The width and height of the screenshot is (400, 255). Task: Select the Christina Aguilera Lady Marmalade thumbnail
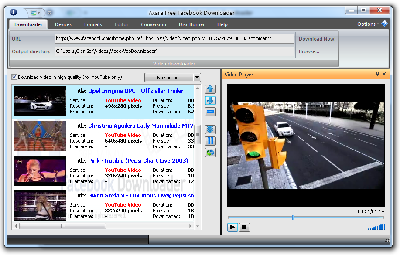[40, 136]
